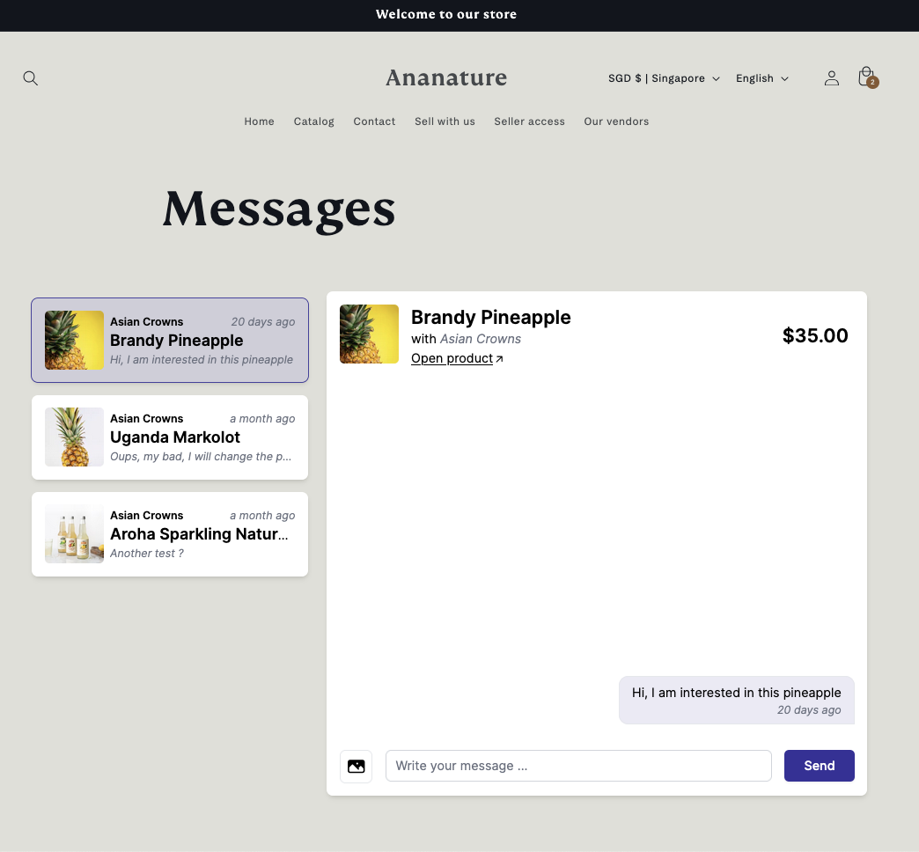
Task: Go to the Home menu item
Action: (259, 121)
